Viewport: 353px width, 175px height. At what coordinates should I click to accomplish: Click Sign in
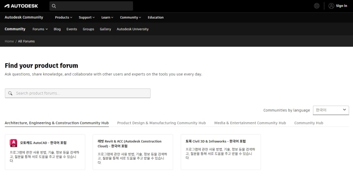[341, 6]
